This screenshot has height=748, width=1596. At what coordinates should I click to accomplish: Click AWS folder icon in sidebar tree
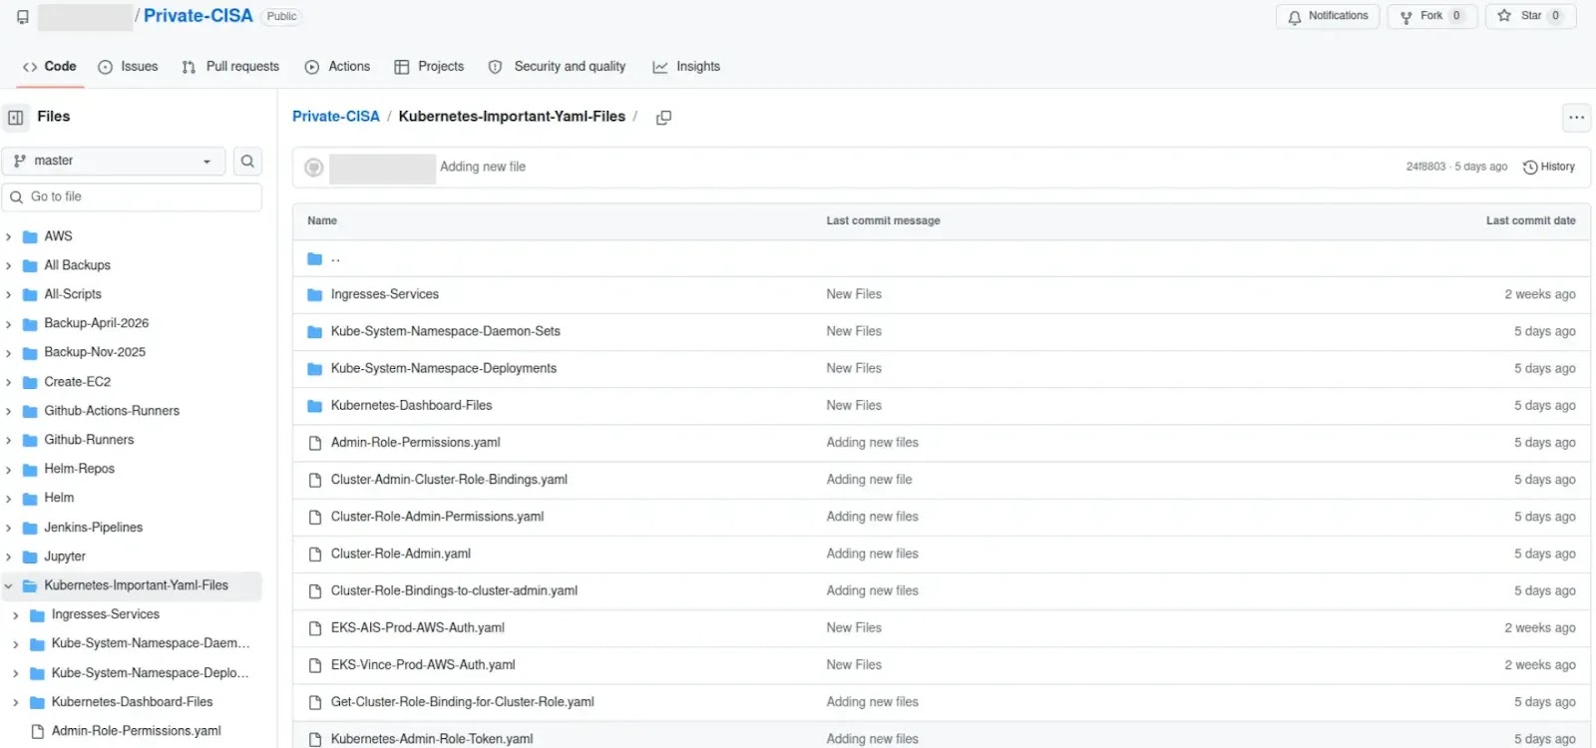pos(30,237)
